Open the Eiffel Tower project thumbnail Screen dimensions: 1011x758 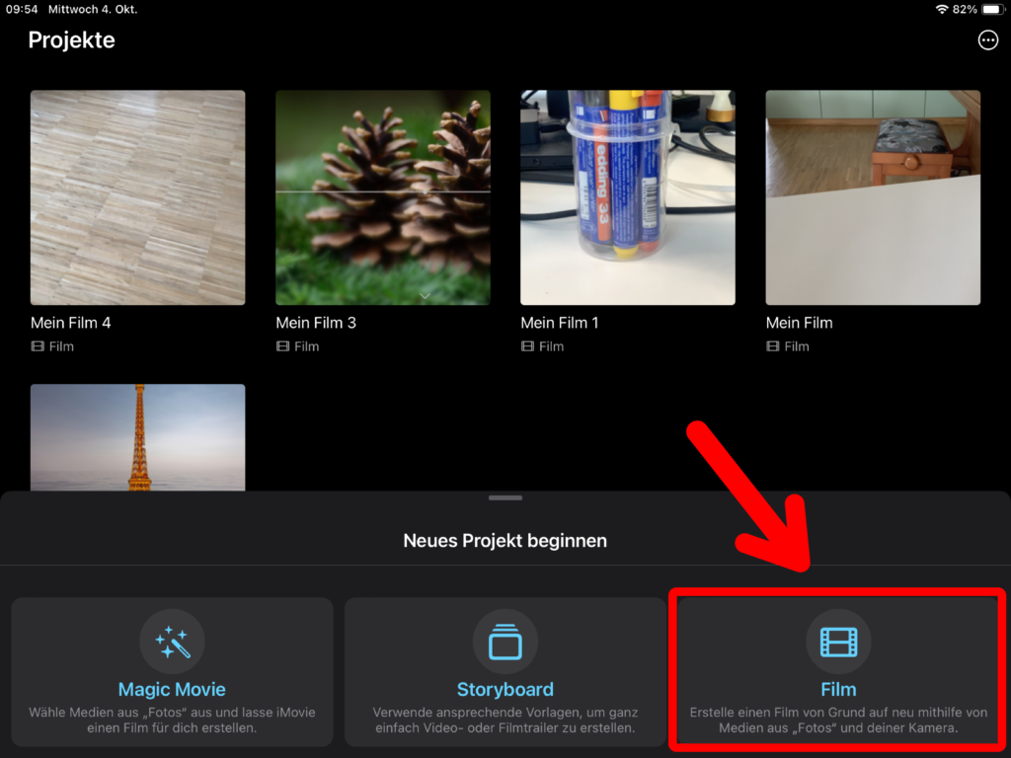coord(138,437)
